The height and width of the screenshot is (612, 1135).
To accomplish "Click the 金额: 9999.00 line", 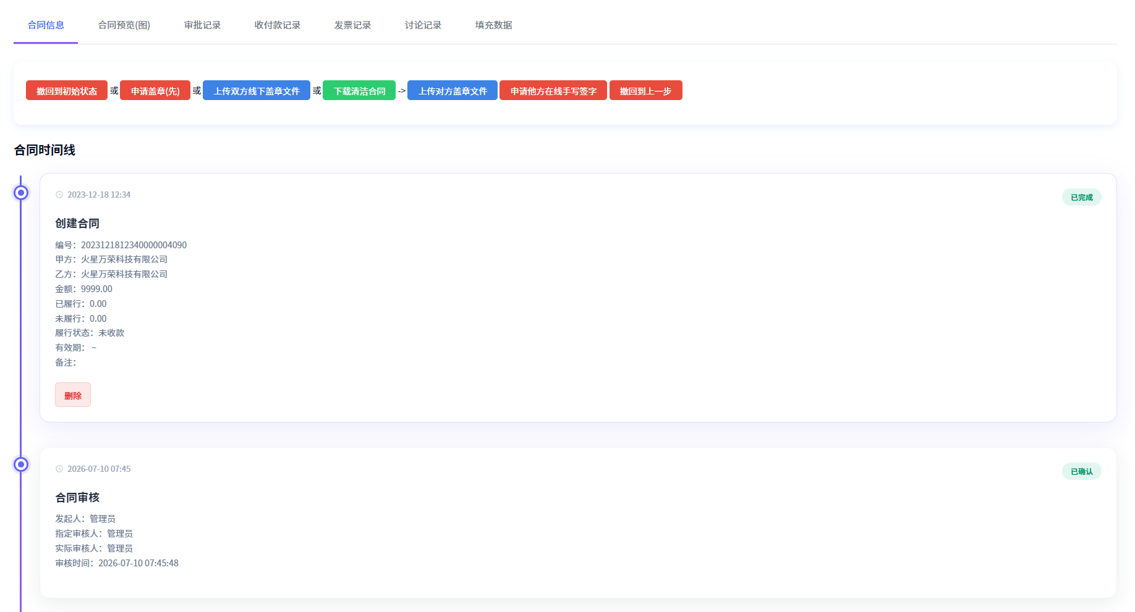I will [x=83, y=289].
